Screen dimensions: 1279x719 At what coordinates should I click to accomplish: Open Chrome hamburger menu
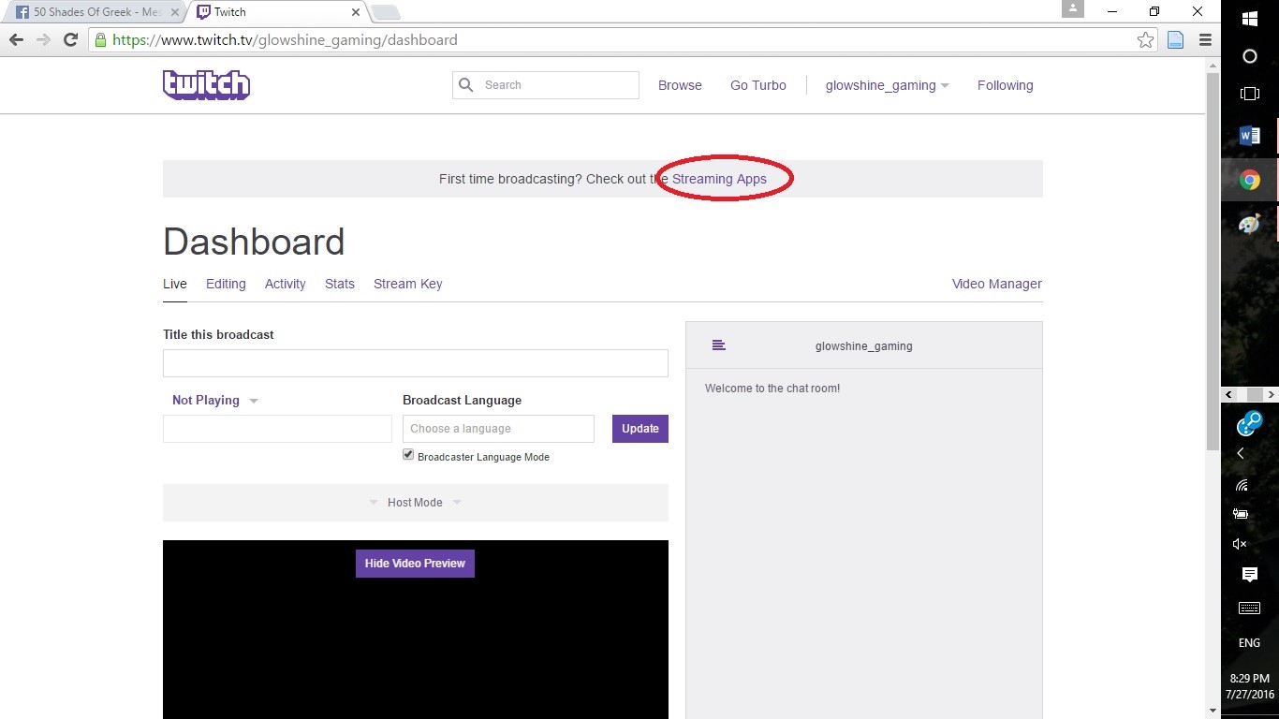[1205, 40]
